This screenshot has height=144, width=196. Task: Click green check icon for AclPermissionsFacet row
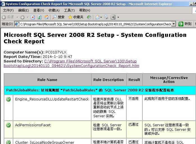[8, 125]
